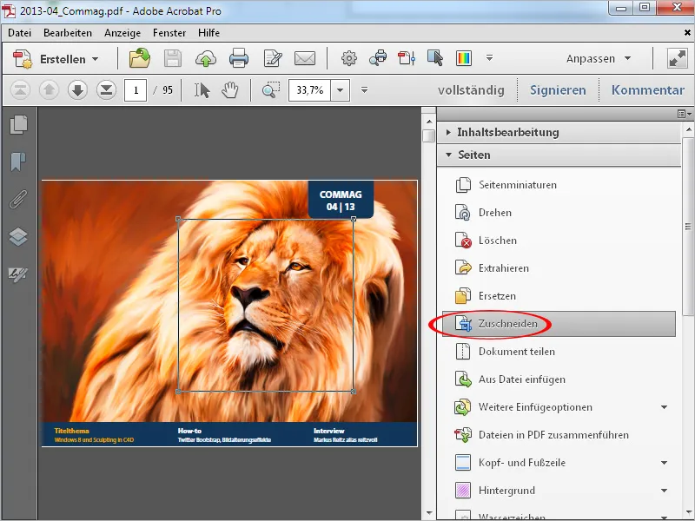695x521 pixels.
Task: Click Dateien in PDF zusammenführen
Action: tap(541, 435)
